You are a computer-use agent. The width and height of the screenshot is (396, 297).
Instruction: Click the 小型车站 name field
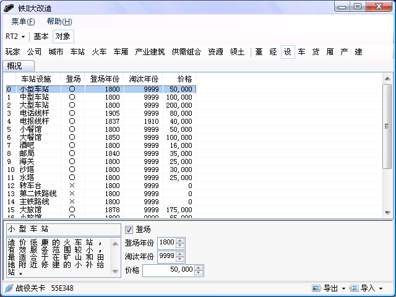pyautogui.click(x=64, y=230)
